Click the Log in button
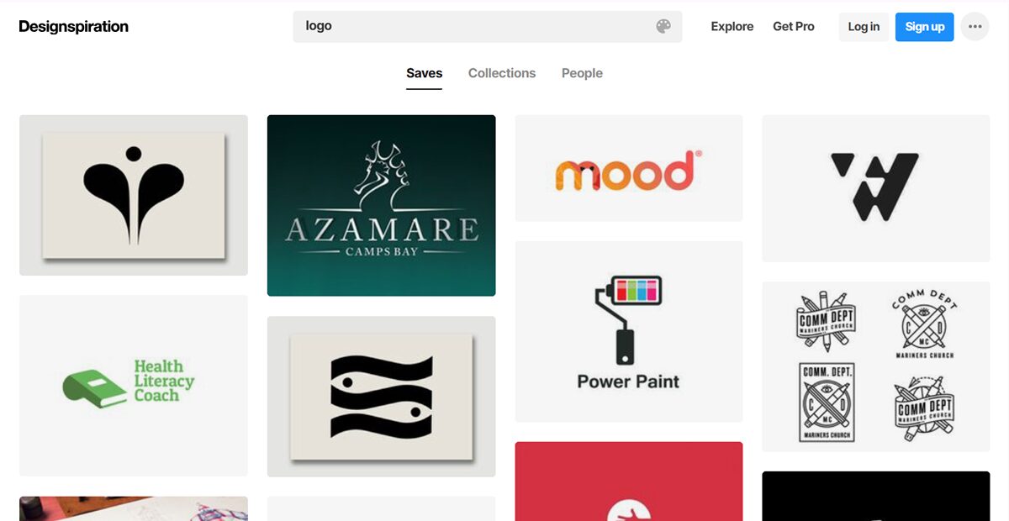Screen dimensions: 1009x521 click(864, 27)
